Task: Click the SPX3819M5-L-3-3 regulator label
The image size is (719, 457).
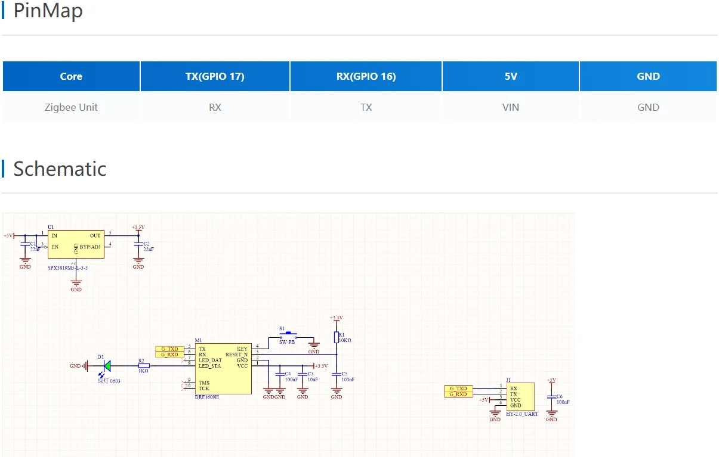Action: click(68, 269)
